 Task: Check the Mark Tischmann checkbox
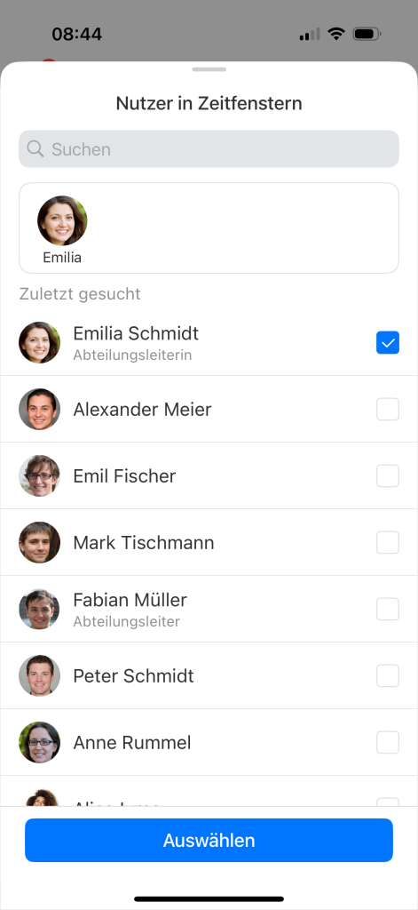pos(388,543)
